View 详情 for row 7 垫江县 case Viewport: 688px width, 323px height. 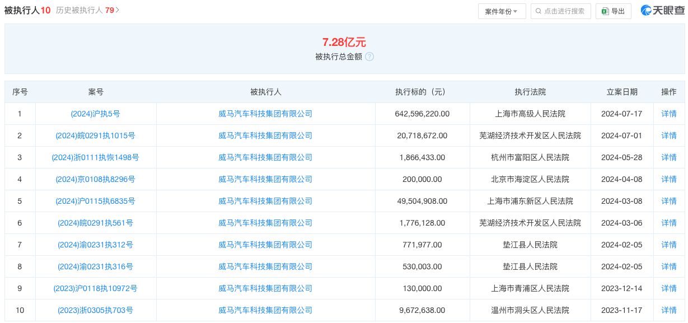669,245
